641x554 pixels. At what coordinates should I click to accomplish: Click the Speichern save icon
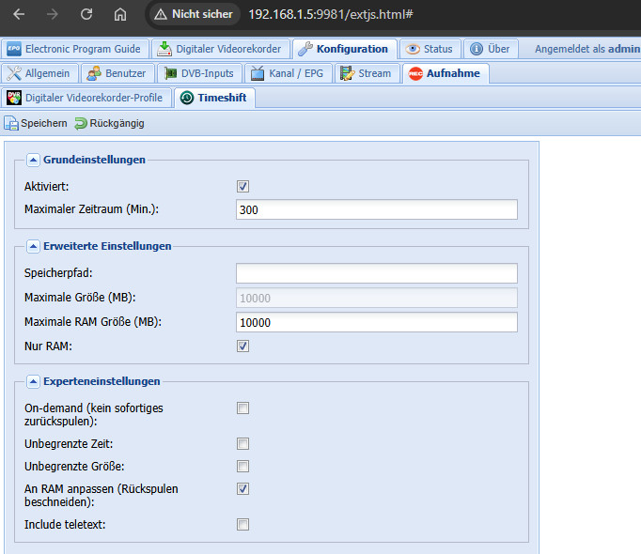point(10,123)
